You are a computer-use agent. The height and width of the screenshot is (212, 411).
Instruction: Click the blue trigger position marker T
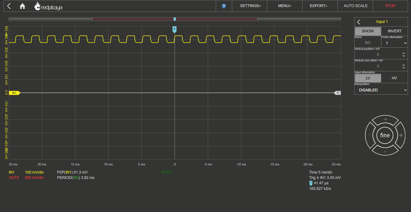pos(174,29)
